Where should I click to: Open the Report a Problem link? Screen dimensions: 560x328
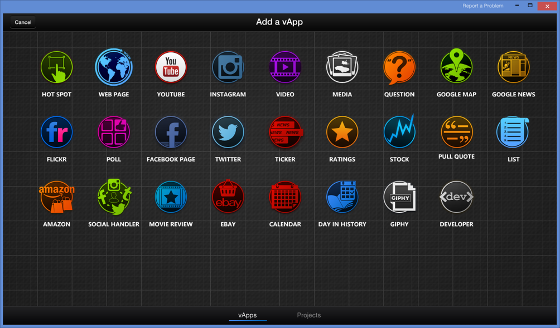pyautogui.click(x=482, y=6)
